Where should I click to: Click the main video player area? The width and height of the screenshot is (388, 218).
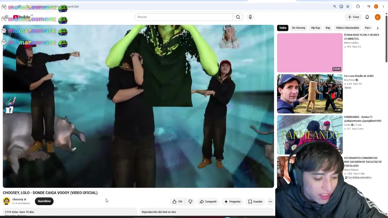coord(138,106)
